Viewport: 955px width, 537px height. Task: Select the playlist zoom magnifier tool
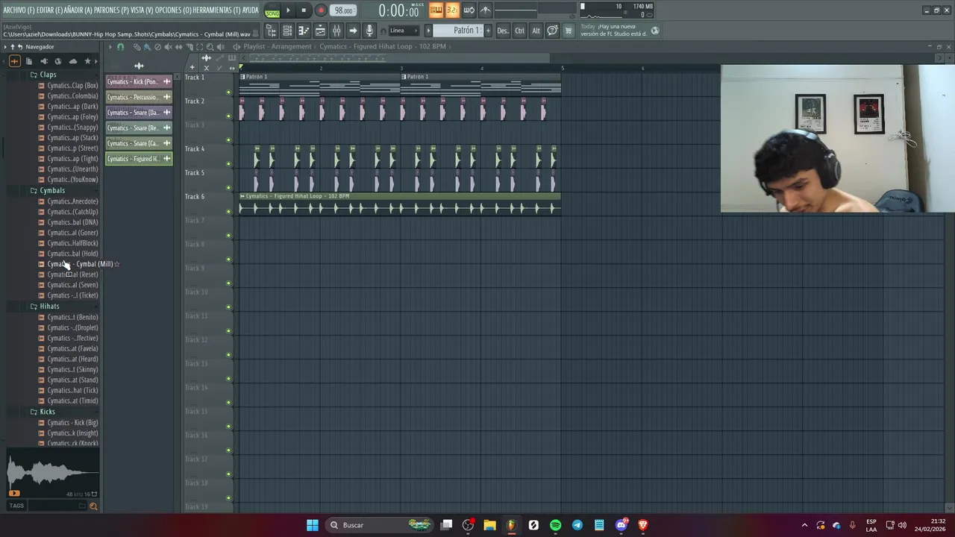pos(210,47)
